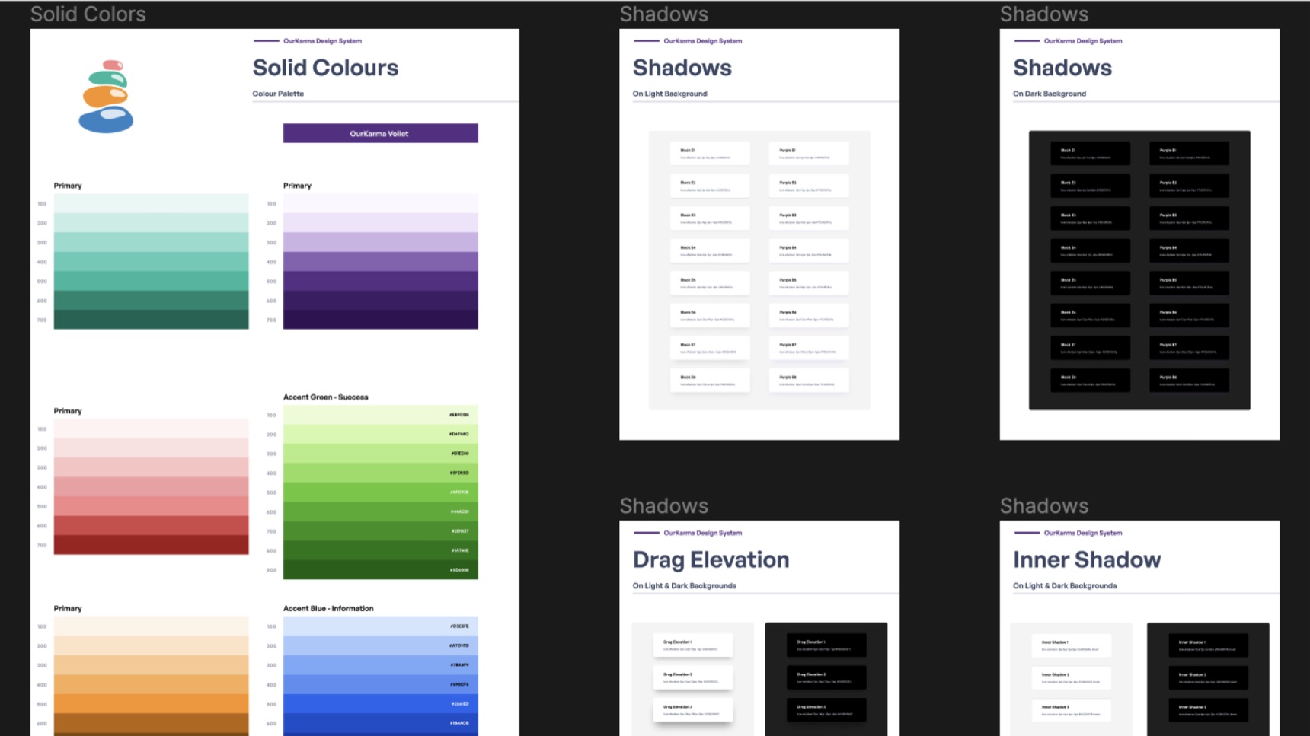The height and width of the screenshot is (736, 1310).
Task: Pick the purple Primary 300 swatch
Action: click(381, 242)
